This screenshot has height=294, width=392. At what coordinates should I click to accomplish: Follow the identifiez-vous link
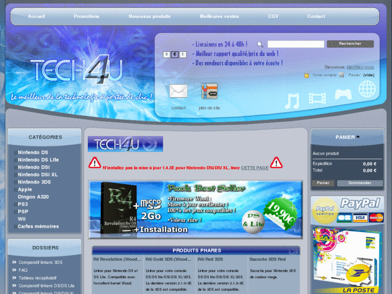click(x=360, y=67)
